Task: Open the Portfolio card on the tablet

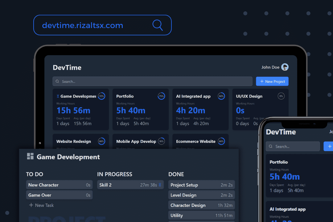Action: [x=140, y=109]
